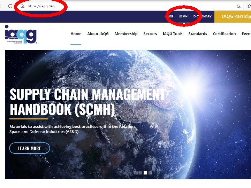Open the Certification menu
This screenshot has width=251, height=188.
click(x=224, y=34)
